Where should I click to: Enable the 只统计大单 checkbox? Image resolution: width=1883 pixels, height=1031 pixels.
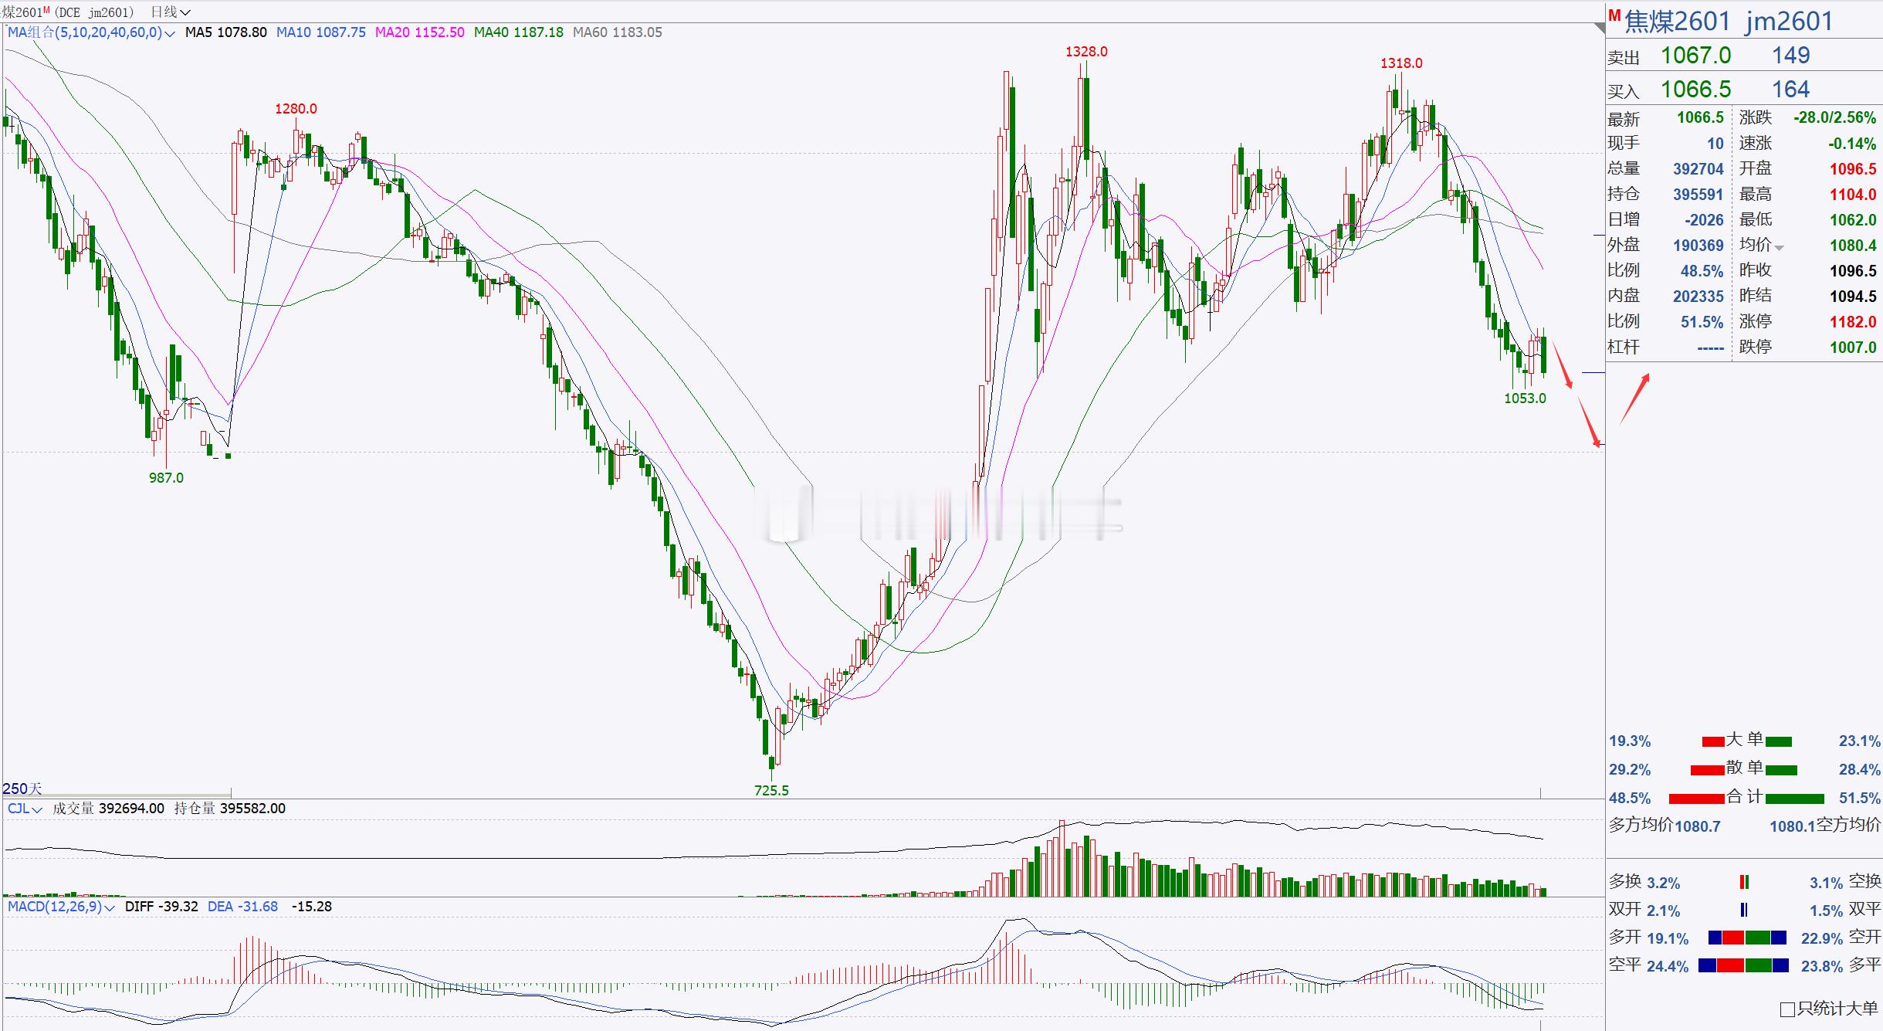(x=1787, y=1009)
